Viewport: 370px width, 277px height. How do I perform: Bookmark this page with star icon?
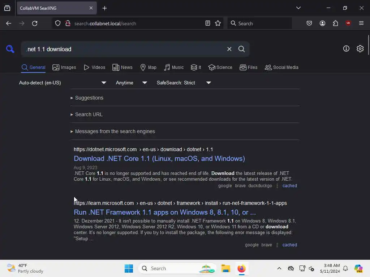point(218,23)
